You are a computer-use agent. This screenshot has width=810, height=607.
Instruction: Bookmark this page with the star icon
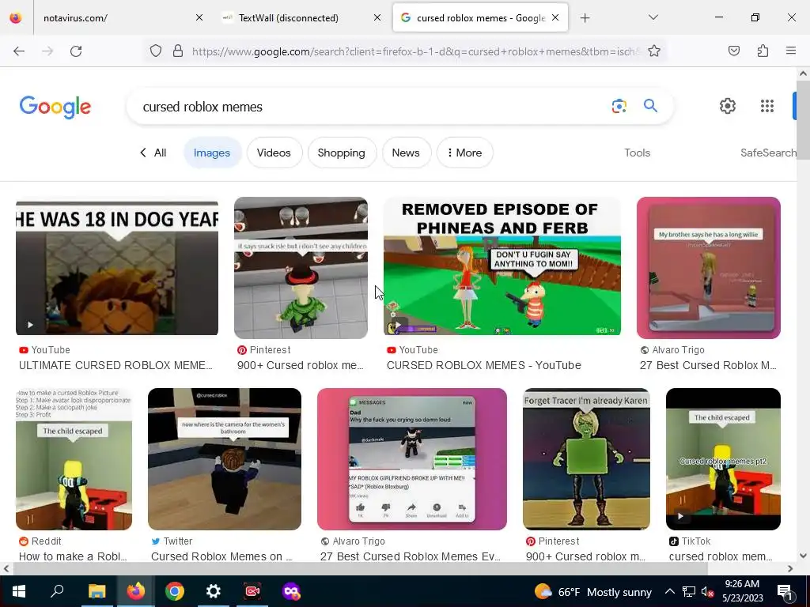[x=654, y=51]
